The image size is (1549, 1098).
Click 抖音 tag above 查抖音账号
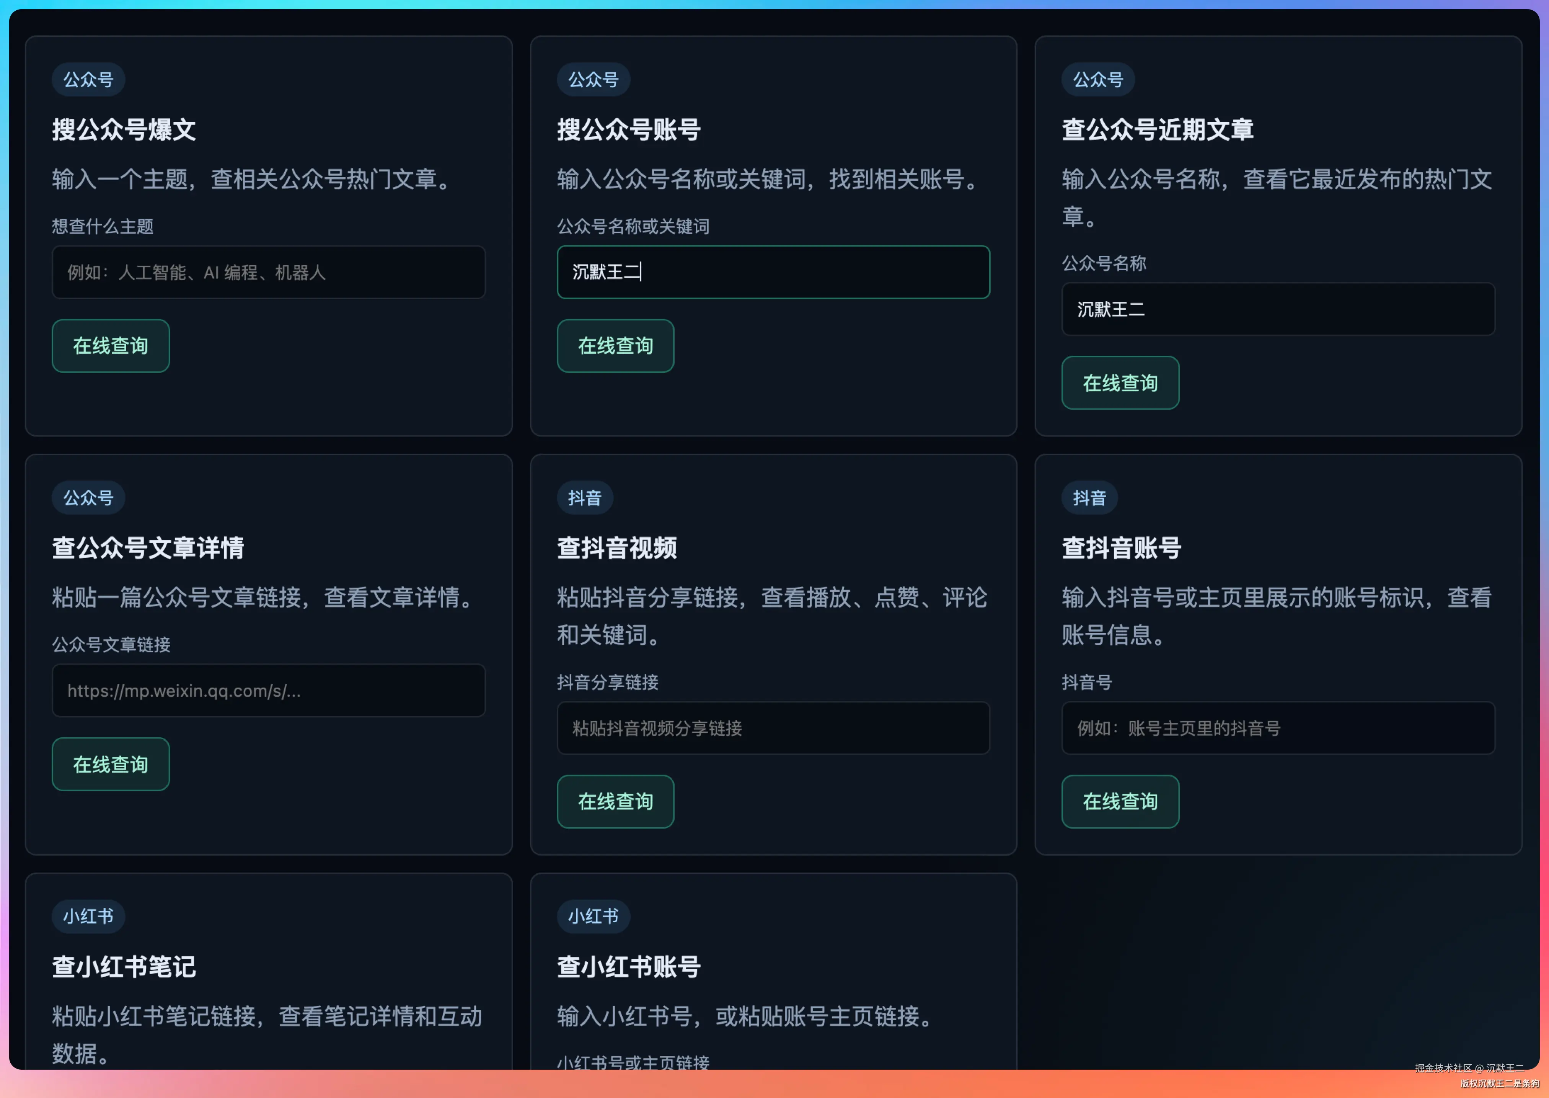1090,498
